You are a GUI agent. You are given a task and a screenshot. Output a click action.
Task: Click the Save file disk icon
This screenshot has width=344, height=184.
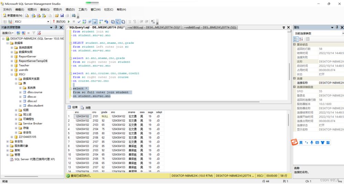[x=62, y=15]
